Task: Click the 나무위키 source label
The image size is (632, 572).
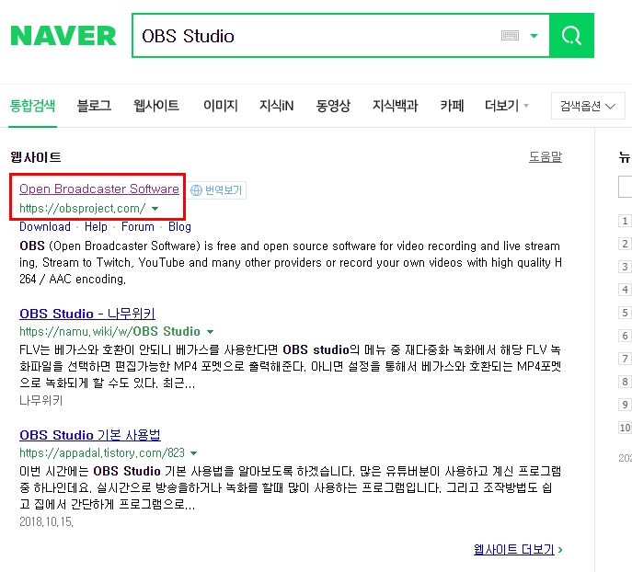Action: point(40,400)
